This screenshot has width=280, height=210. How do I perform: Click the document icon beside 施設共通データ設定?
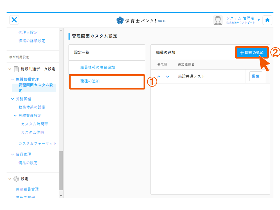click(16, 69)
